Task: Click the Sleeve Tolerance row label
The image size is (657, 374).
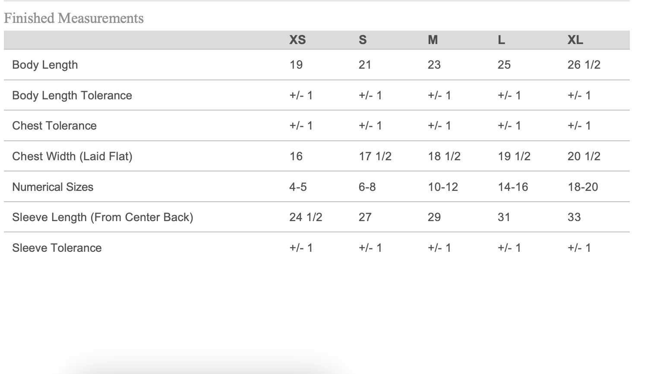Action: pos(57,248)
